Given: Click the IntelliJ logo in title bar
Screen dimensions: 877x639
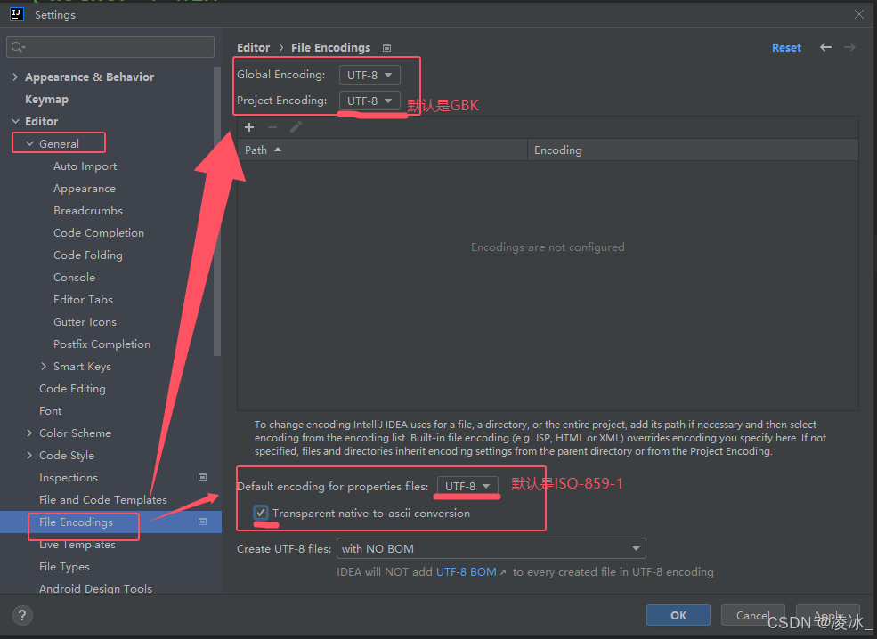Looking at the screenshot, I should [x=17, y=14].
